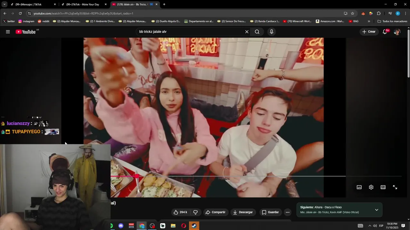Open the RAG bookmark

(x=354, y=21)
